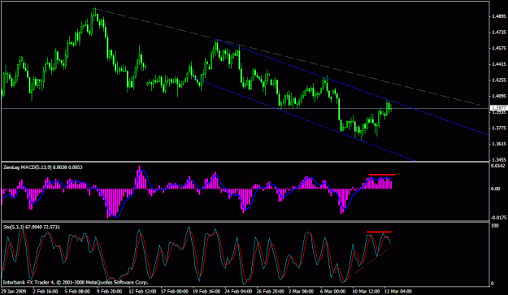This screenshot has height=295, width=508.
Task: Click the 0 stochastic scale label
Action: click(x=493, y=284)
